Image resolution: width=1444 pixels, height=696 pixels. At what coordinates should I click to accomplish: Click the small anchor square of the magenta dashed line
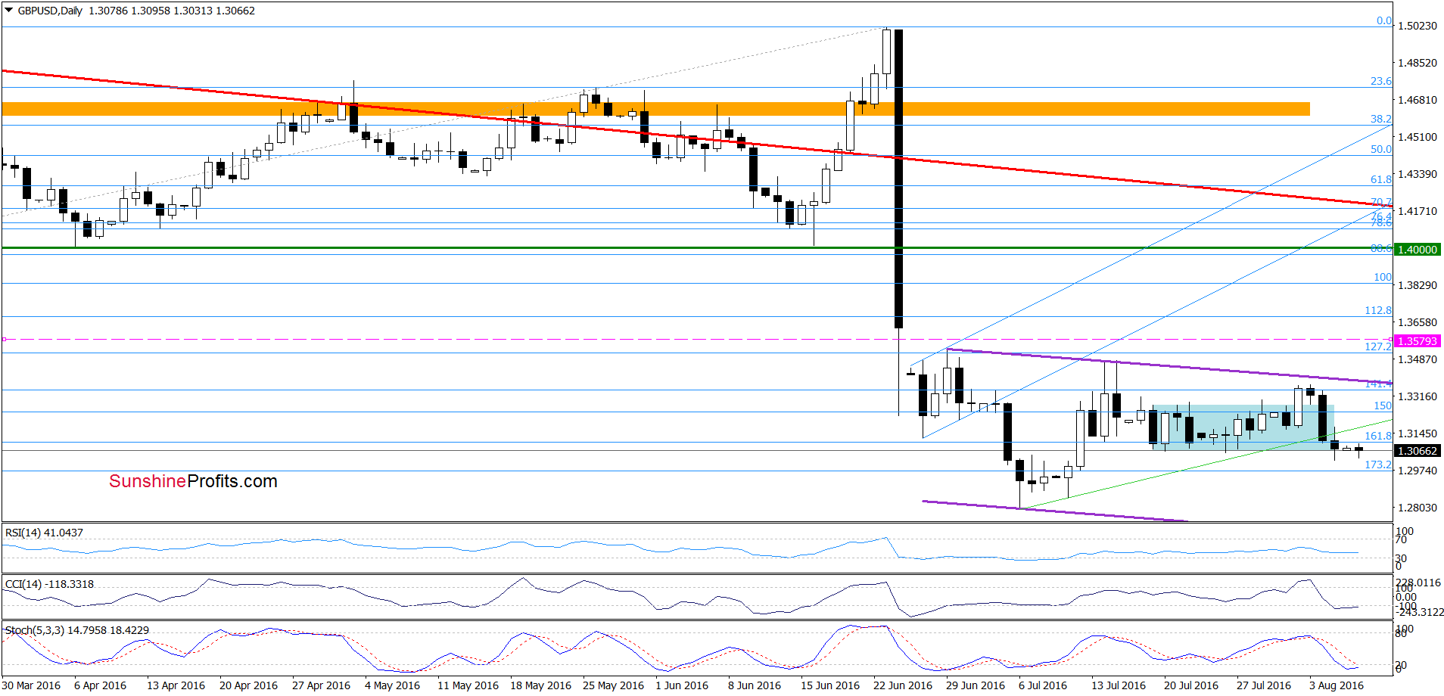tap(4, 340)
